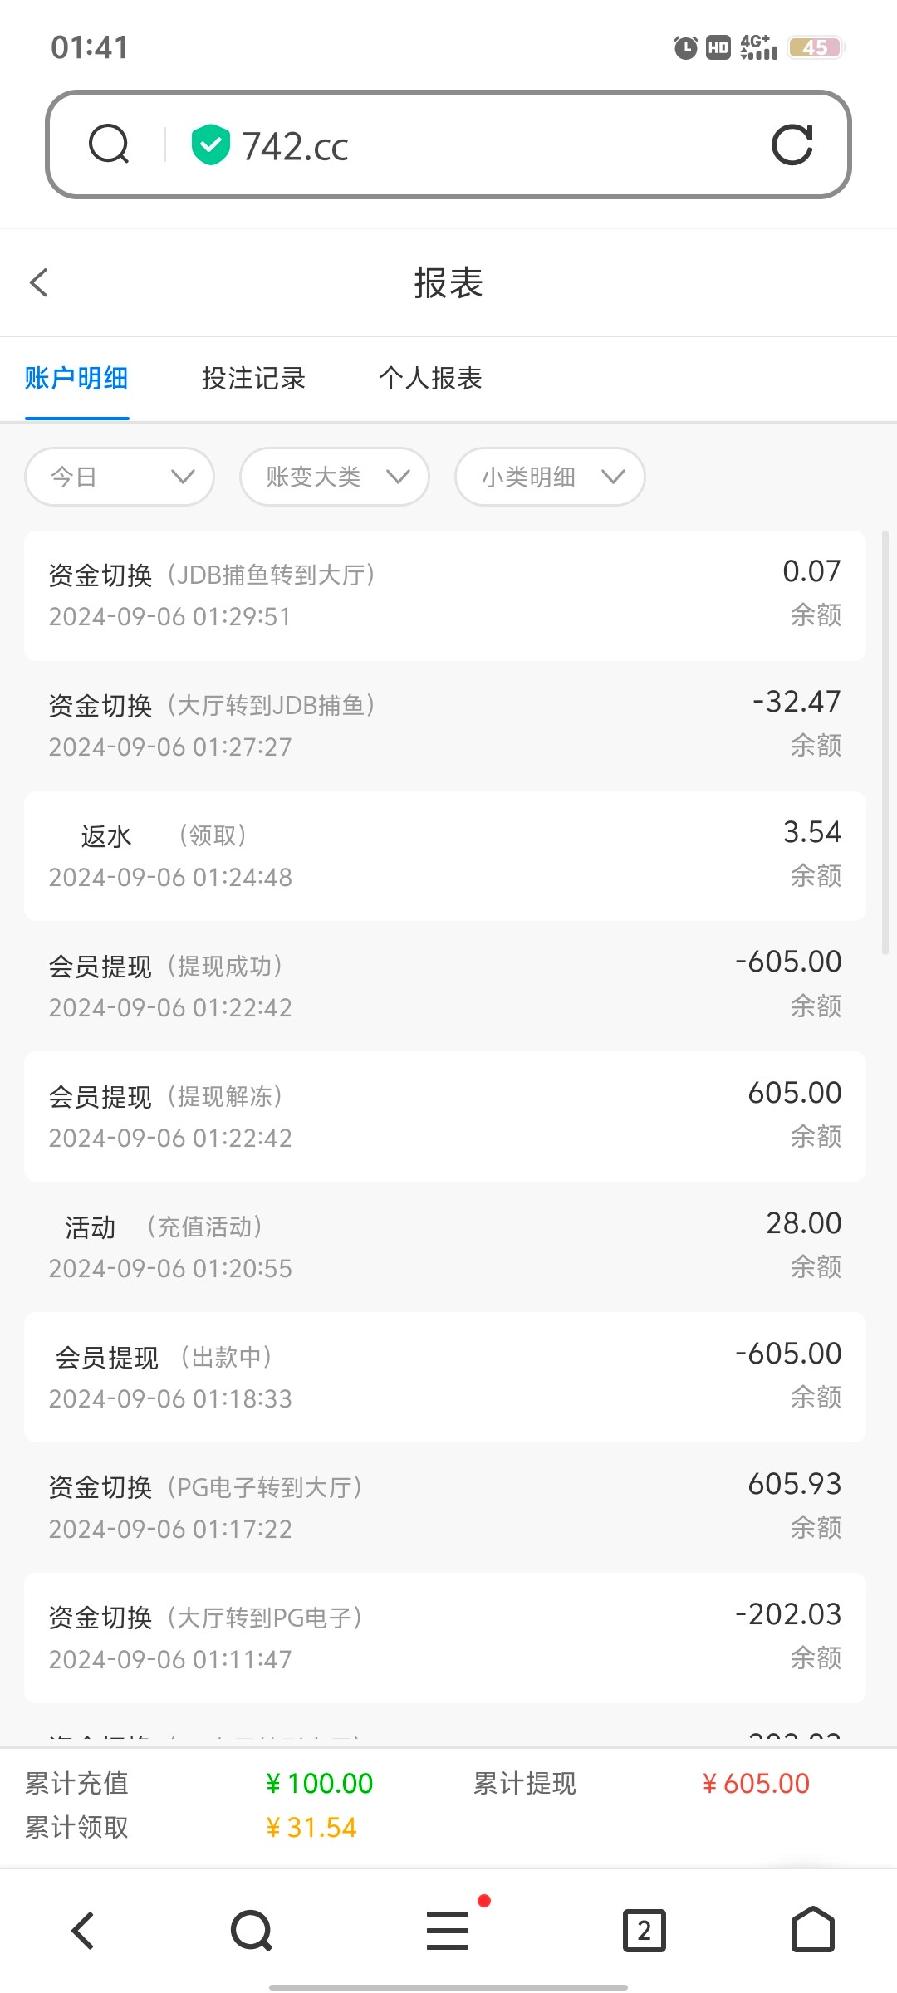Open 会员提现 提现成功 -605.00 entry

click(x=445, y=986)
